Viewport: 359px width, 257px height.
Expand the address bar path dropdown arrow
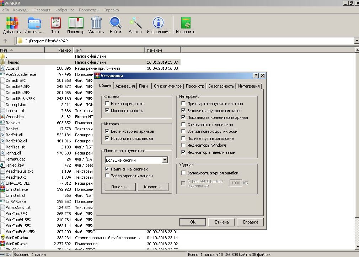pos(357,41)
